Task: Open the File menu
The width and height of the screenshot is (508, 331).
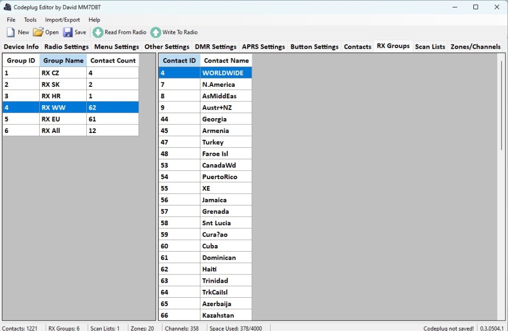Action: 11,20
